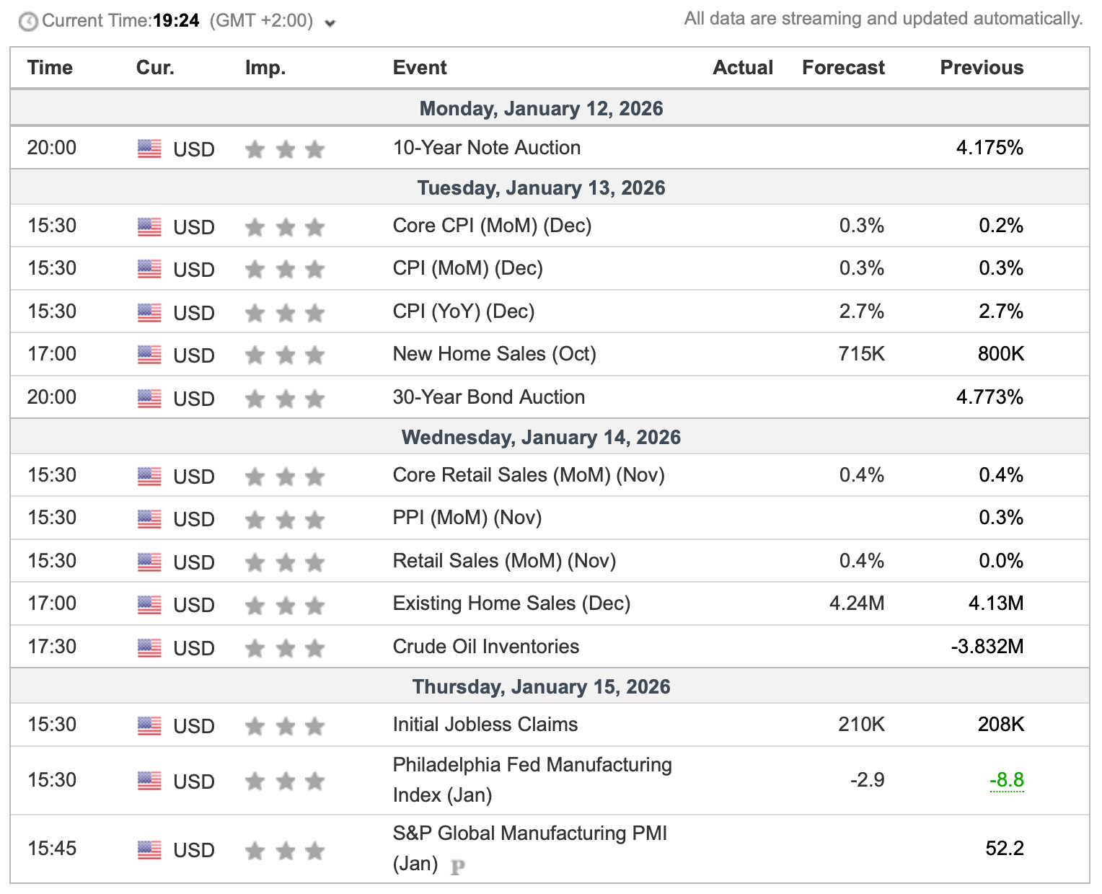Open the CPI (YoY) (Dec) event

463,311
